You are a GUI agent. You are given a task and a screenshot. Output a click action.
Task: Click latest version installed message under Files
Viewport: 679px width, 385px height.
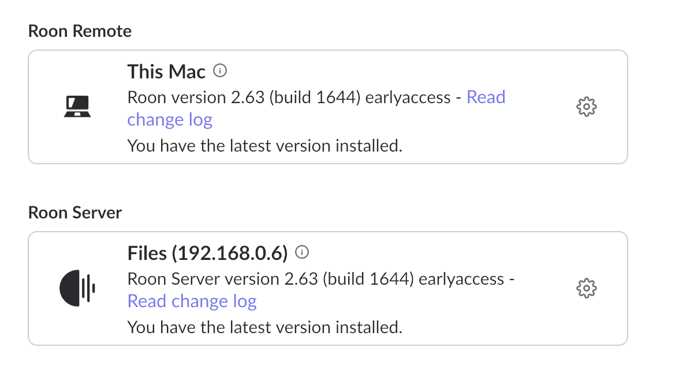(x=264, y=327)
